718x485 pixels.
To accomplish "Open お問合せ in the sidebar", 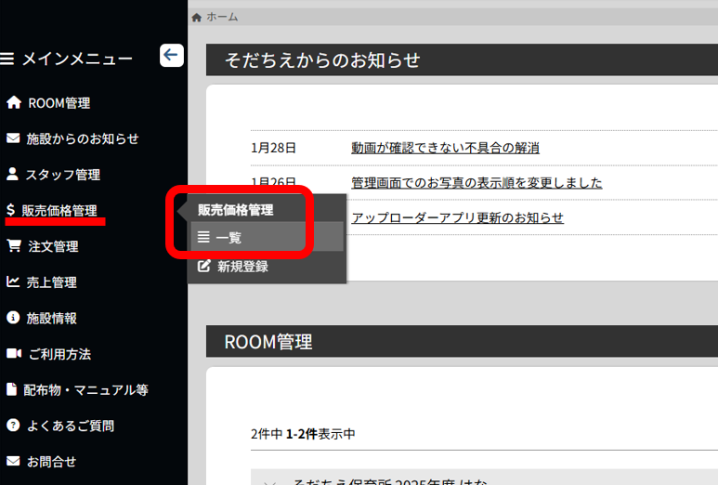I will tap(51, 462).
